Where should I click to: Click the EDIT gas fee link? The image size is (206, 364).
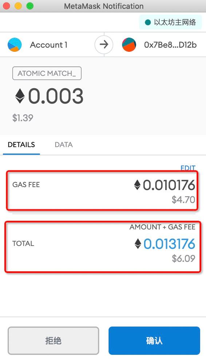pos(188,168)
